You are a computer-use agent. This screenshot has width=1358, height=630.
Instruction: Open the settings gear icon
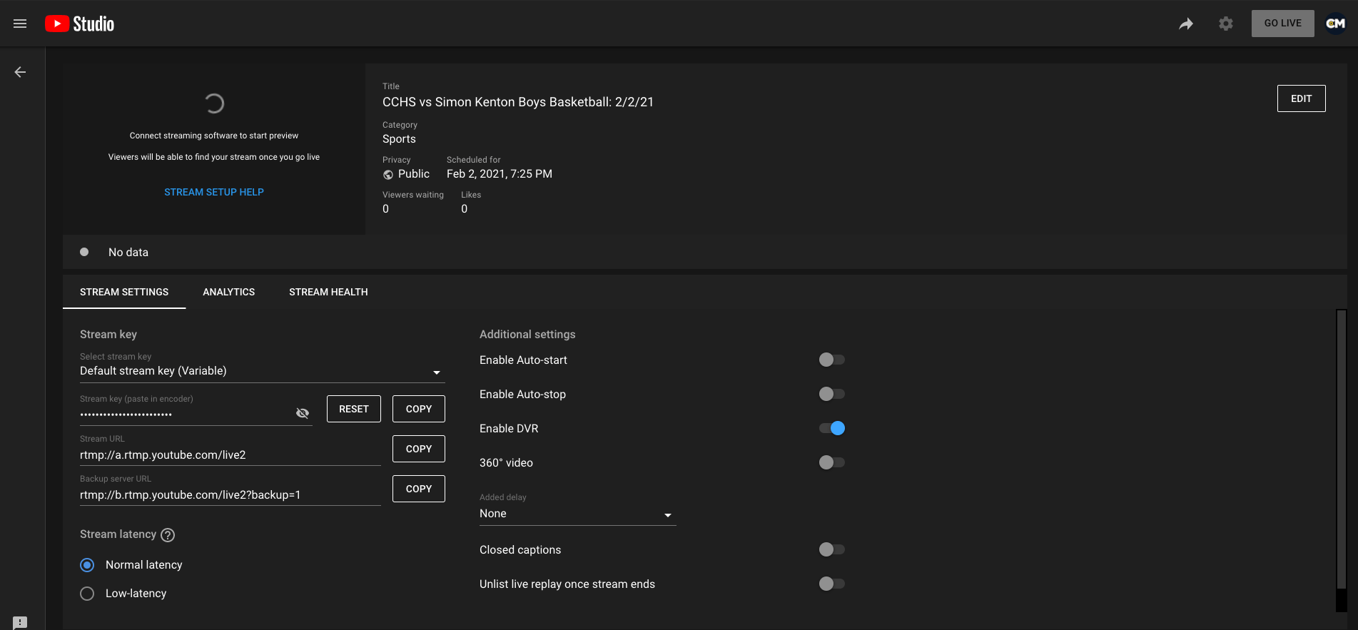[x=1226, y=24]
